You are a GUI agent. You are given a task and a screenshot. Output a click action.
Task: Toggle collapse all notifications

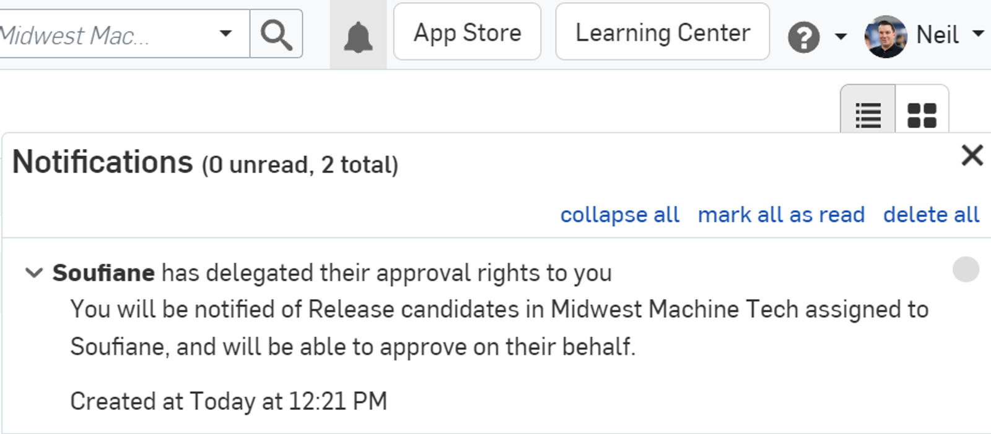pos(619,215)
